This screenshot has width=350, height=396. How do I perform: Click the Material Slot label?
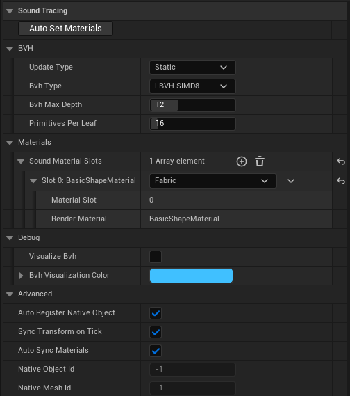[74, 200]
